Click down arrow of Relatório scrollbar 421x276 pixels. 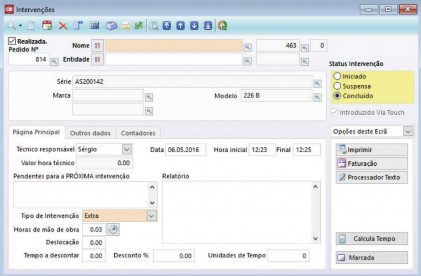click(315, 239)
